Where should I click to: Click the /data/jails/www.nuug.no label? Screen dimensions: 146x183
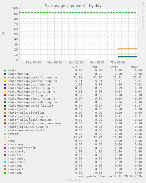28,127
